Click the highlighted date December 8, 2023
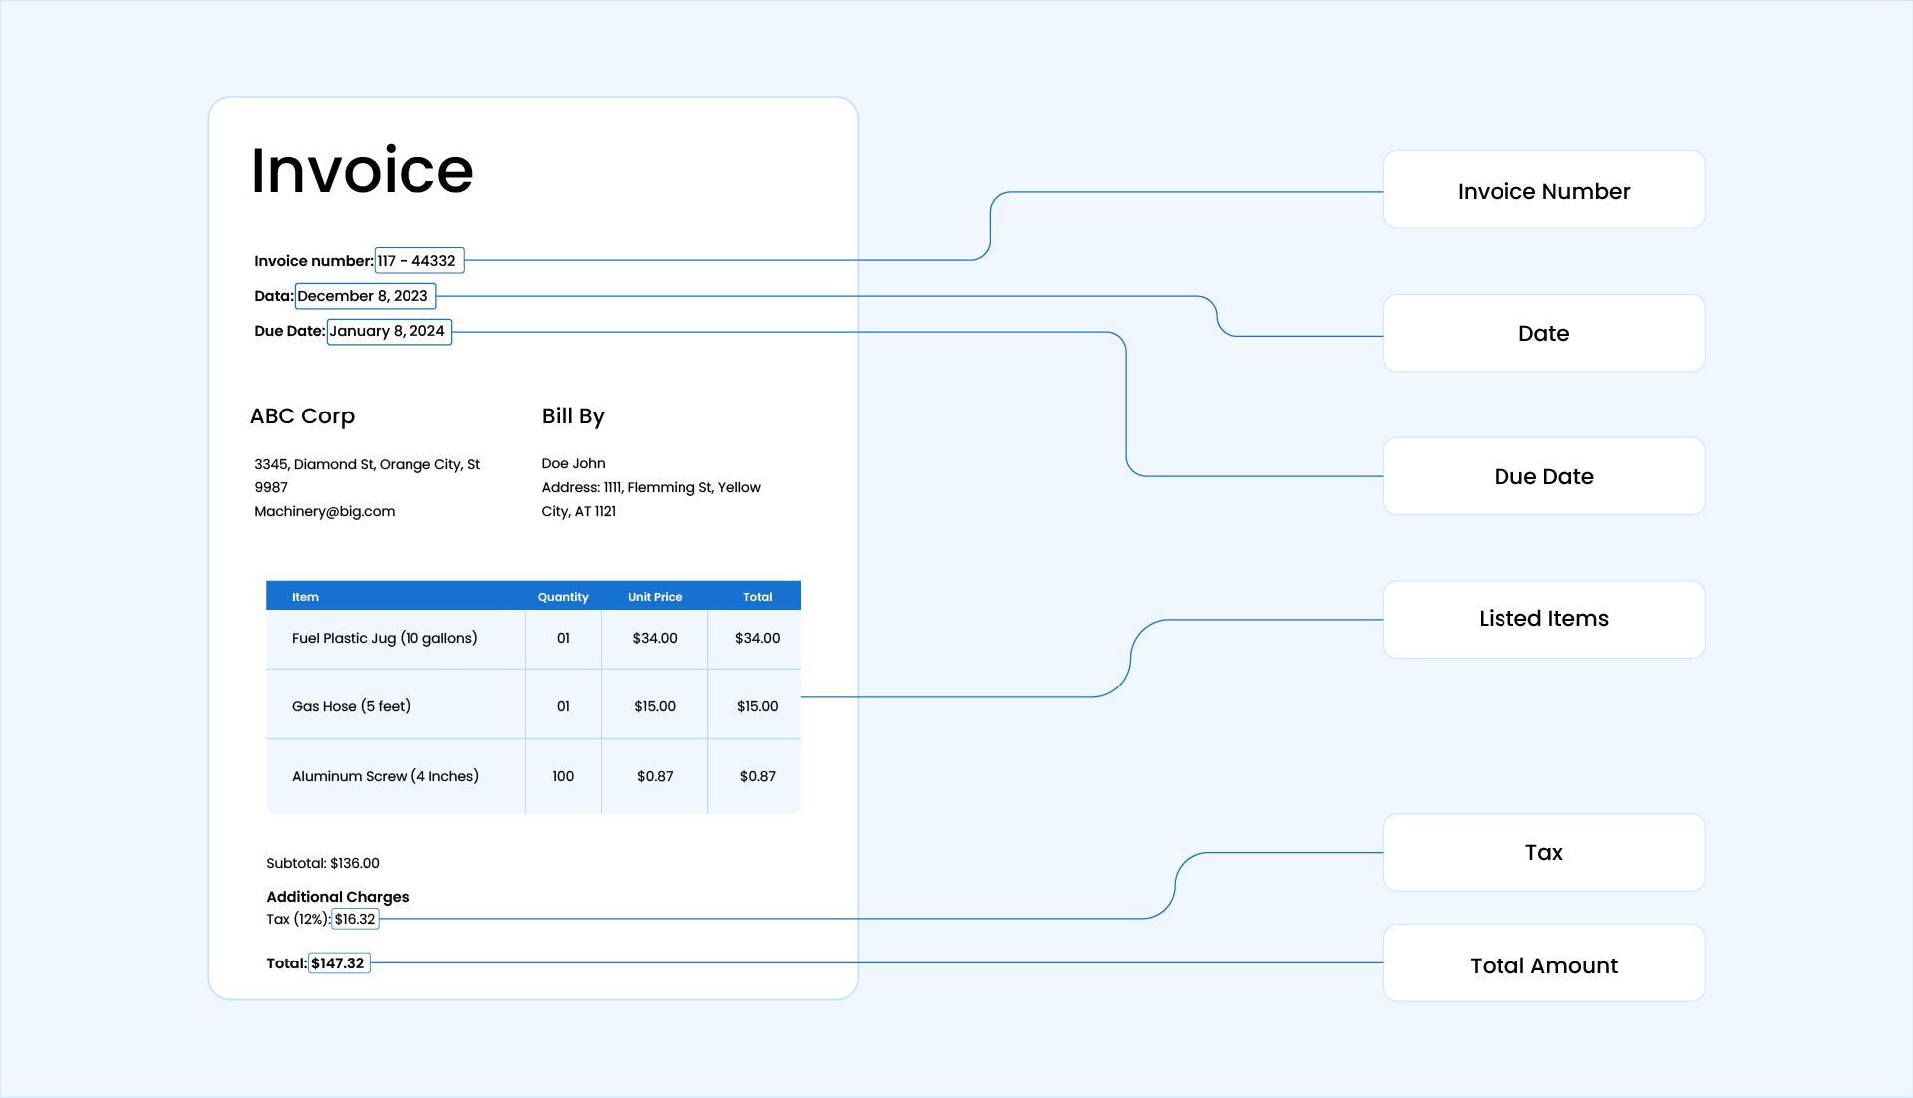Viewport: 1913px width, 1098px height. (365, 296)
